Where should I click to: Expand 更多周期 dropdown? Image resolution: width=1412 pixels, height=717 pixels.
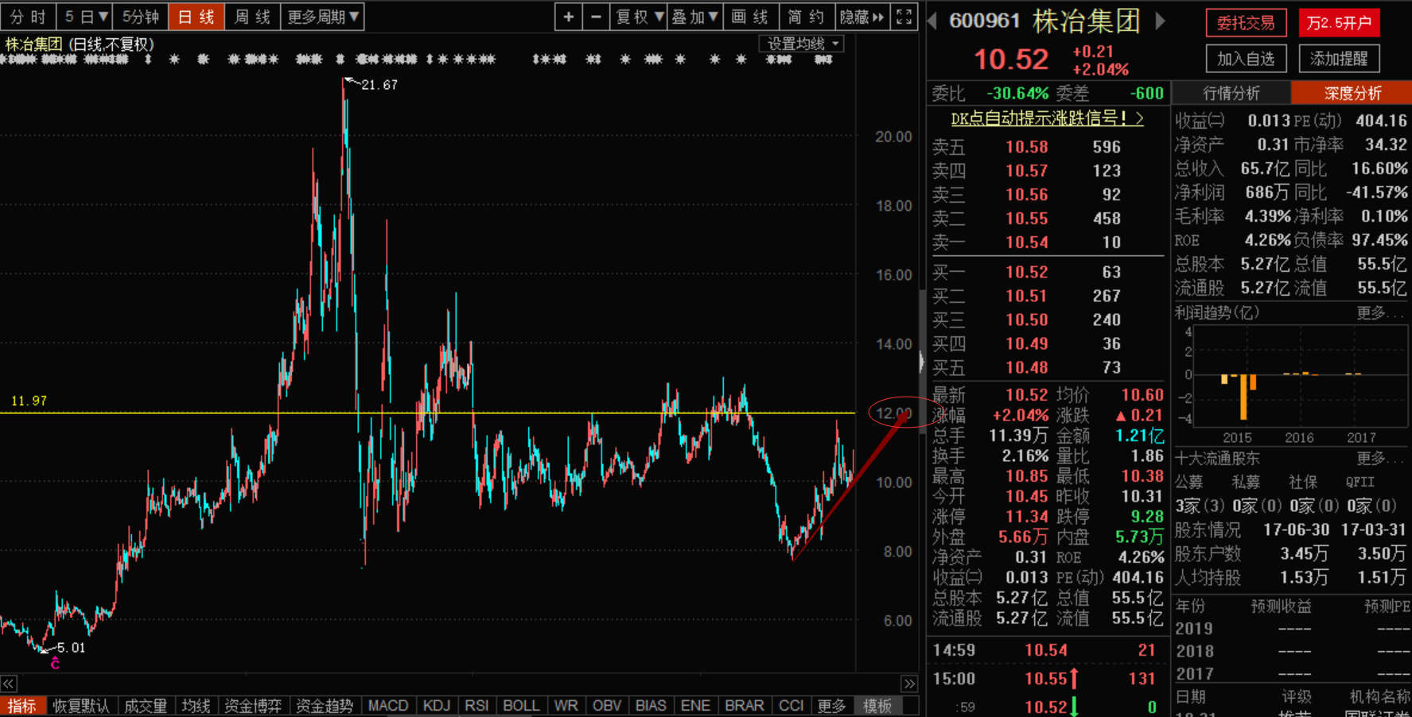coord(323,17)
